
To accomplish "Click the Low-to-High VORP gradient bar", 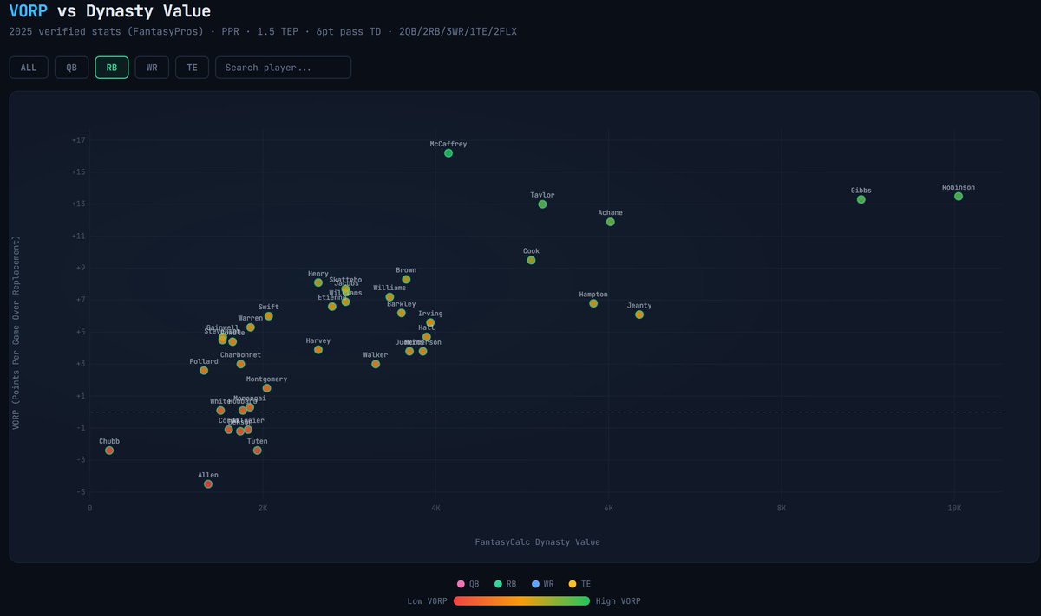I will coord(521,600).
